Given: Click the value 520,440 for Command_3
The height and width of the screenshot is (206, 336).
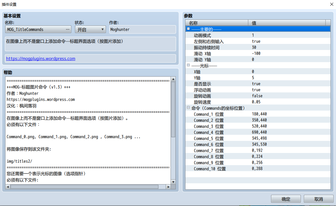Looking at the screenshot, I should [259, 126].
